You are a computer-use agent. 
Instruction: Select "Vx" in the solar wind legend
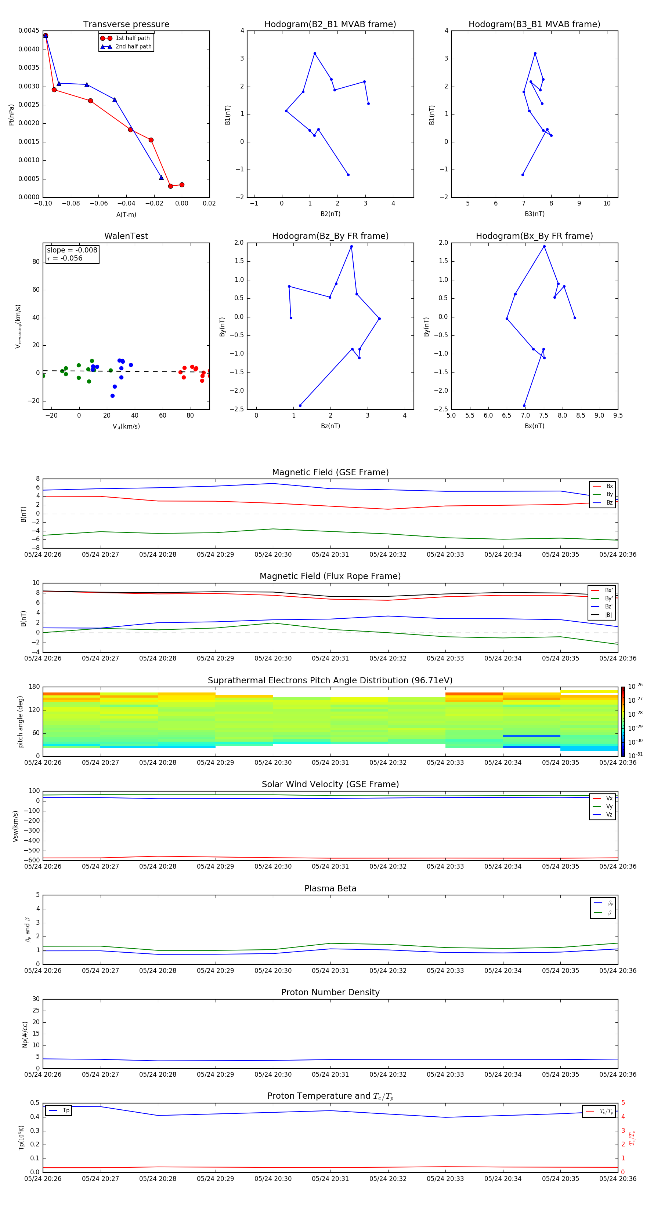603,798
